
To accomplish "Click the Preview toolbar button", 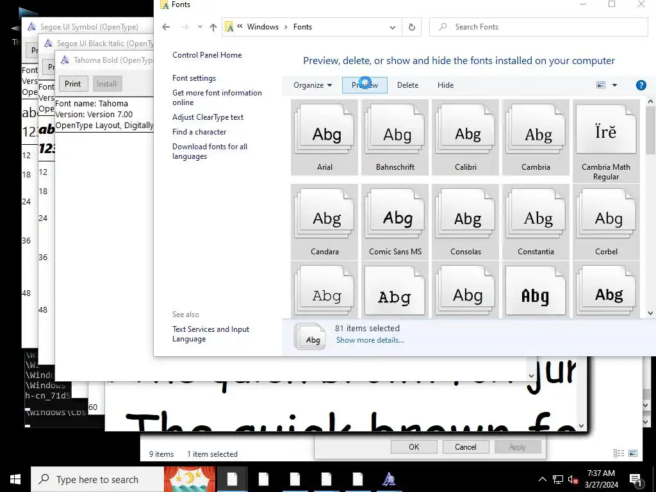I will pyautogui.click(x=365, y=85).
